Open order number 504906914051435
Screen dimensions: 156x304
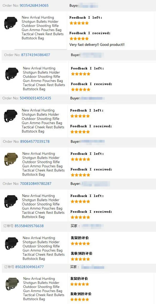pyautogui.click(x=35, y=98)
